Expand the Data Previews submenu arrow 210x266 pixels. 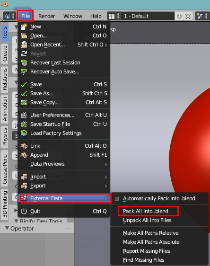106,164
